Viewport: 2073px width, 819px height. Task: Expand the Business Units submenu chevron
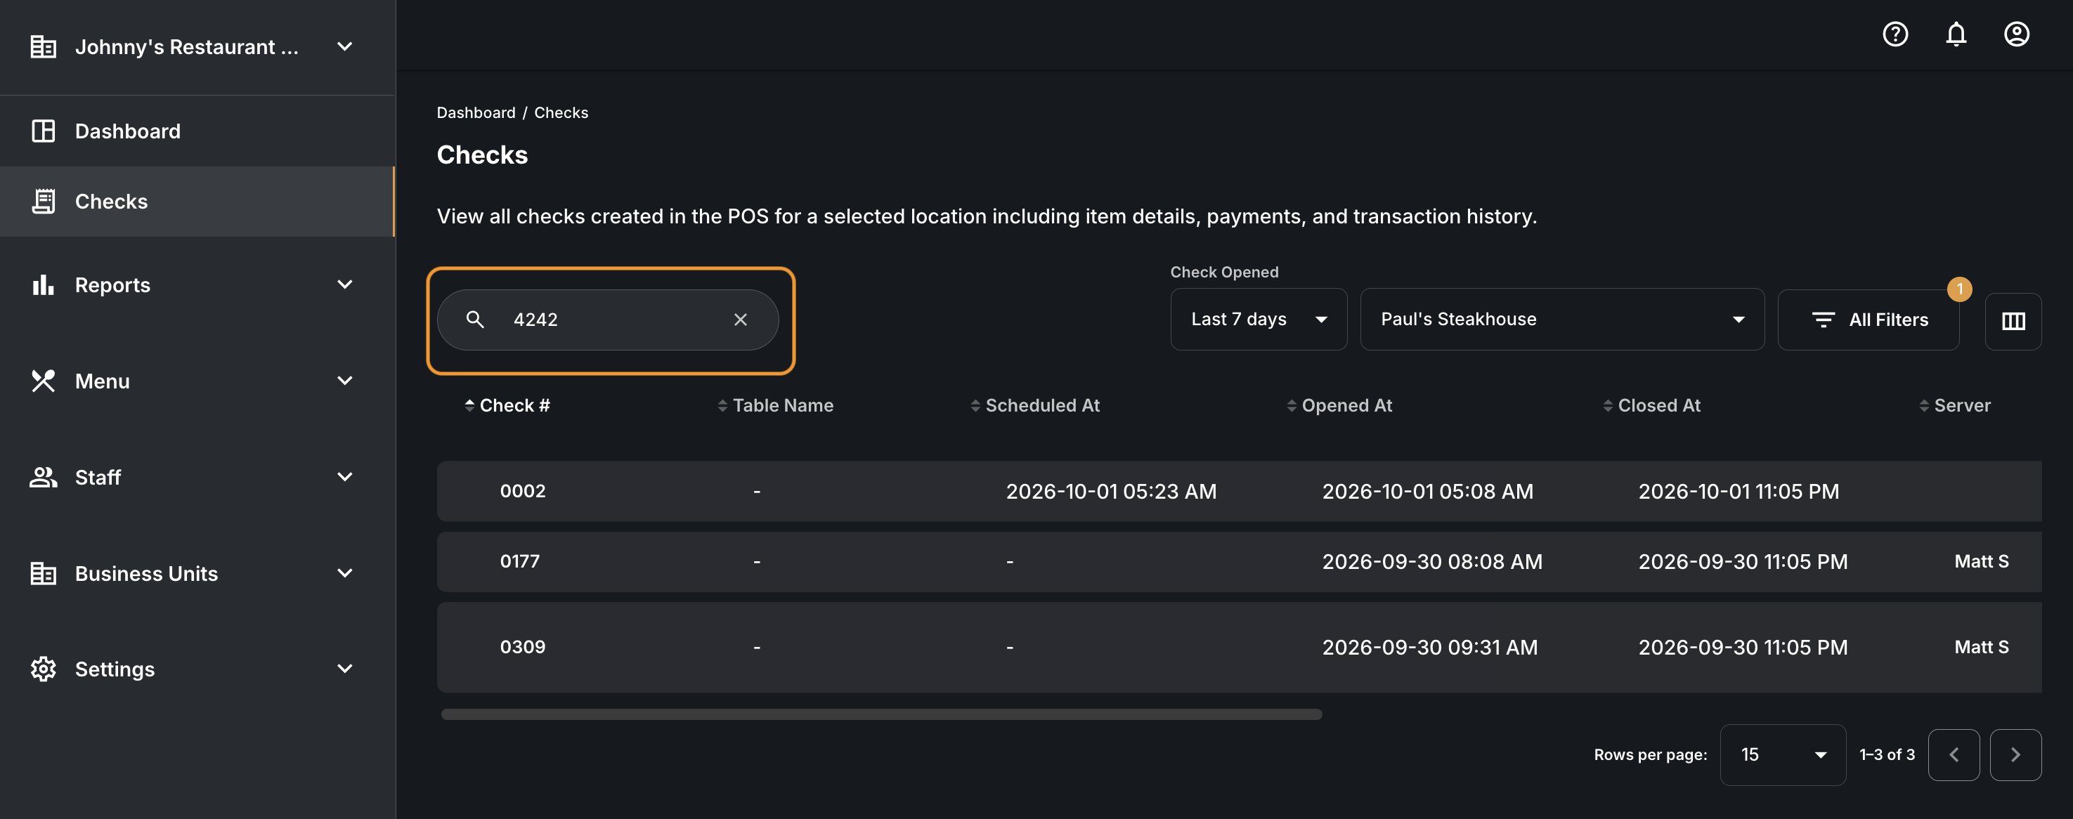[344, 573]
